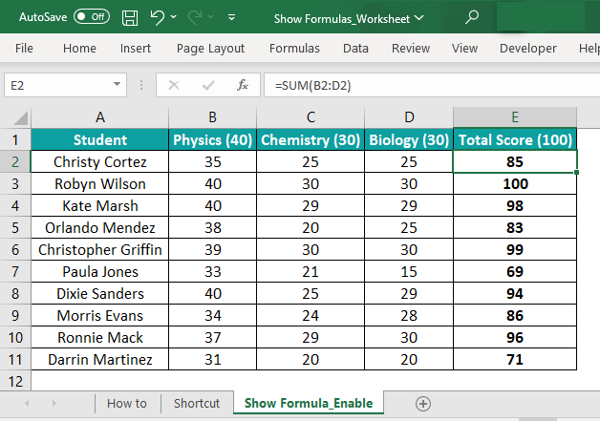
Task: Select the Christopher Griffin cell
Action: [100, 250]
